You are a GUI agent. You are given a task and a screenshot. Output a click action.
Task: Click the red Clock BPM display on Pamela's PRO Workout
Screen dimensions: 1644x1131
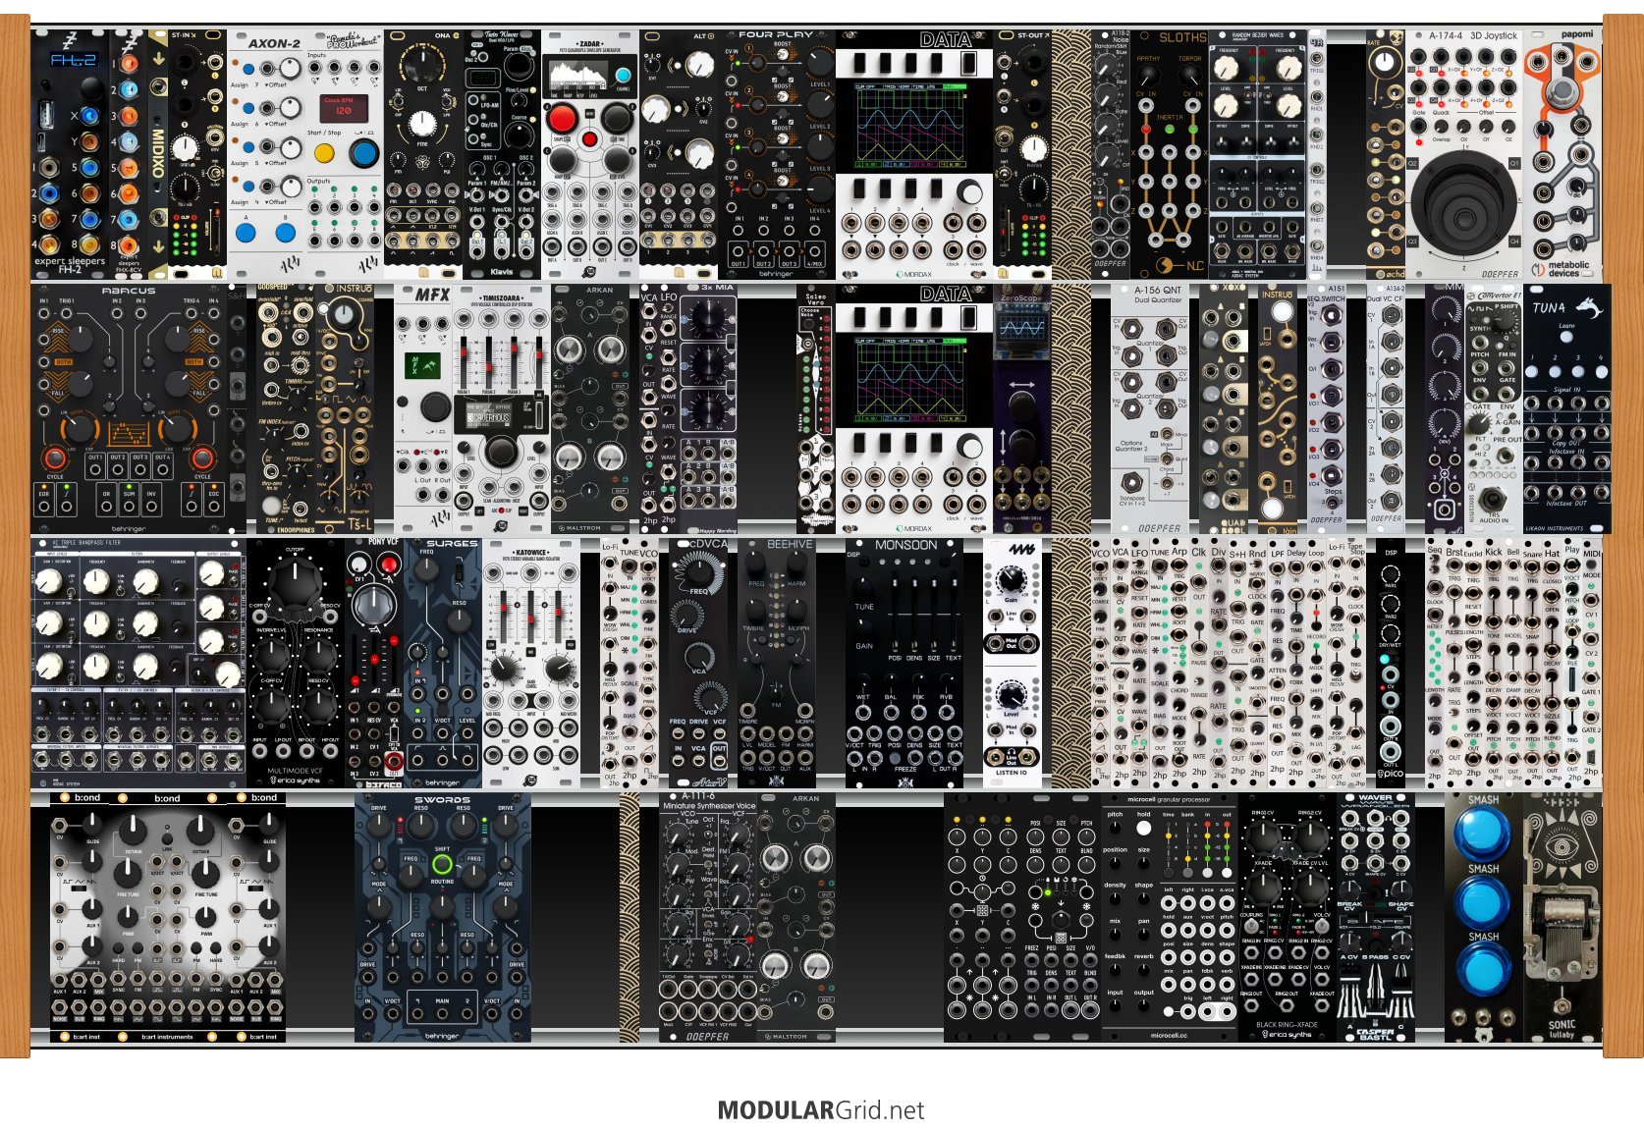point(343,107)
